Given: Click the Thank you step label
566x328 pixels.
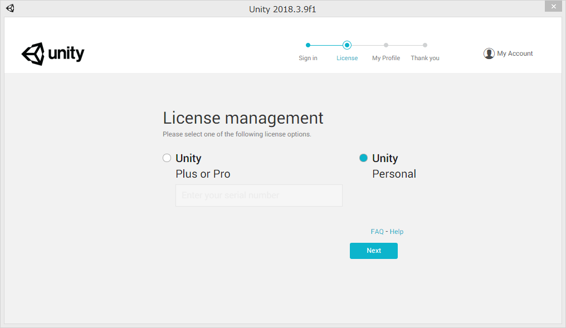Looking at the screenshot, I should (425, 58).
